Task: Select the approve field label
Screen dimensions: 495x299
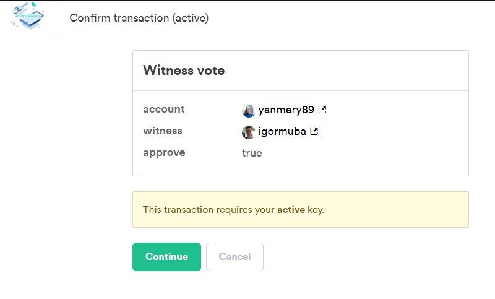Action: 164,153
